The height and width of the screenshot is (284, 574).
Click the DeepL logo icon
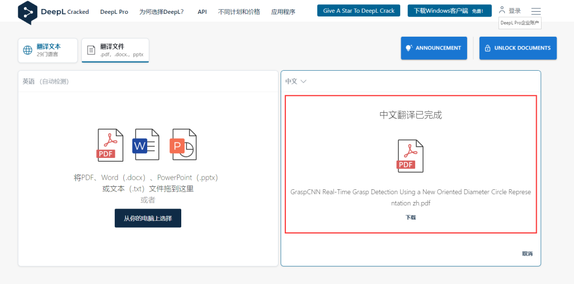click(x=28, y=12)
